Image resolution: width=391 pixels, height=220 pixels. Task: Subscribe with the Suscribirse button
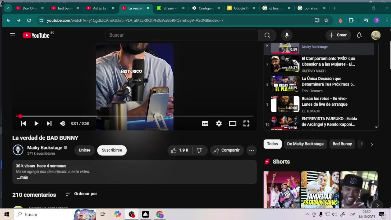pyautogui.click(x=112, y=150)
